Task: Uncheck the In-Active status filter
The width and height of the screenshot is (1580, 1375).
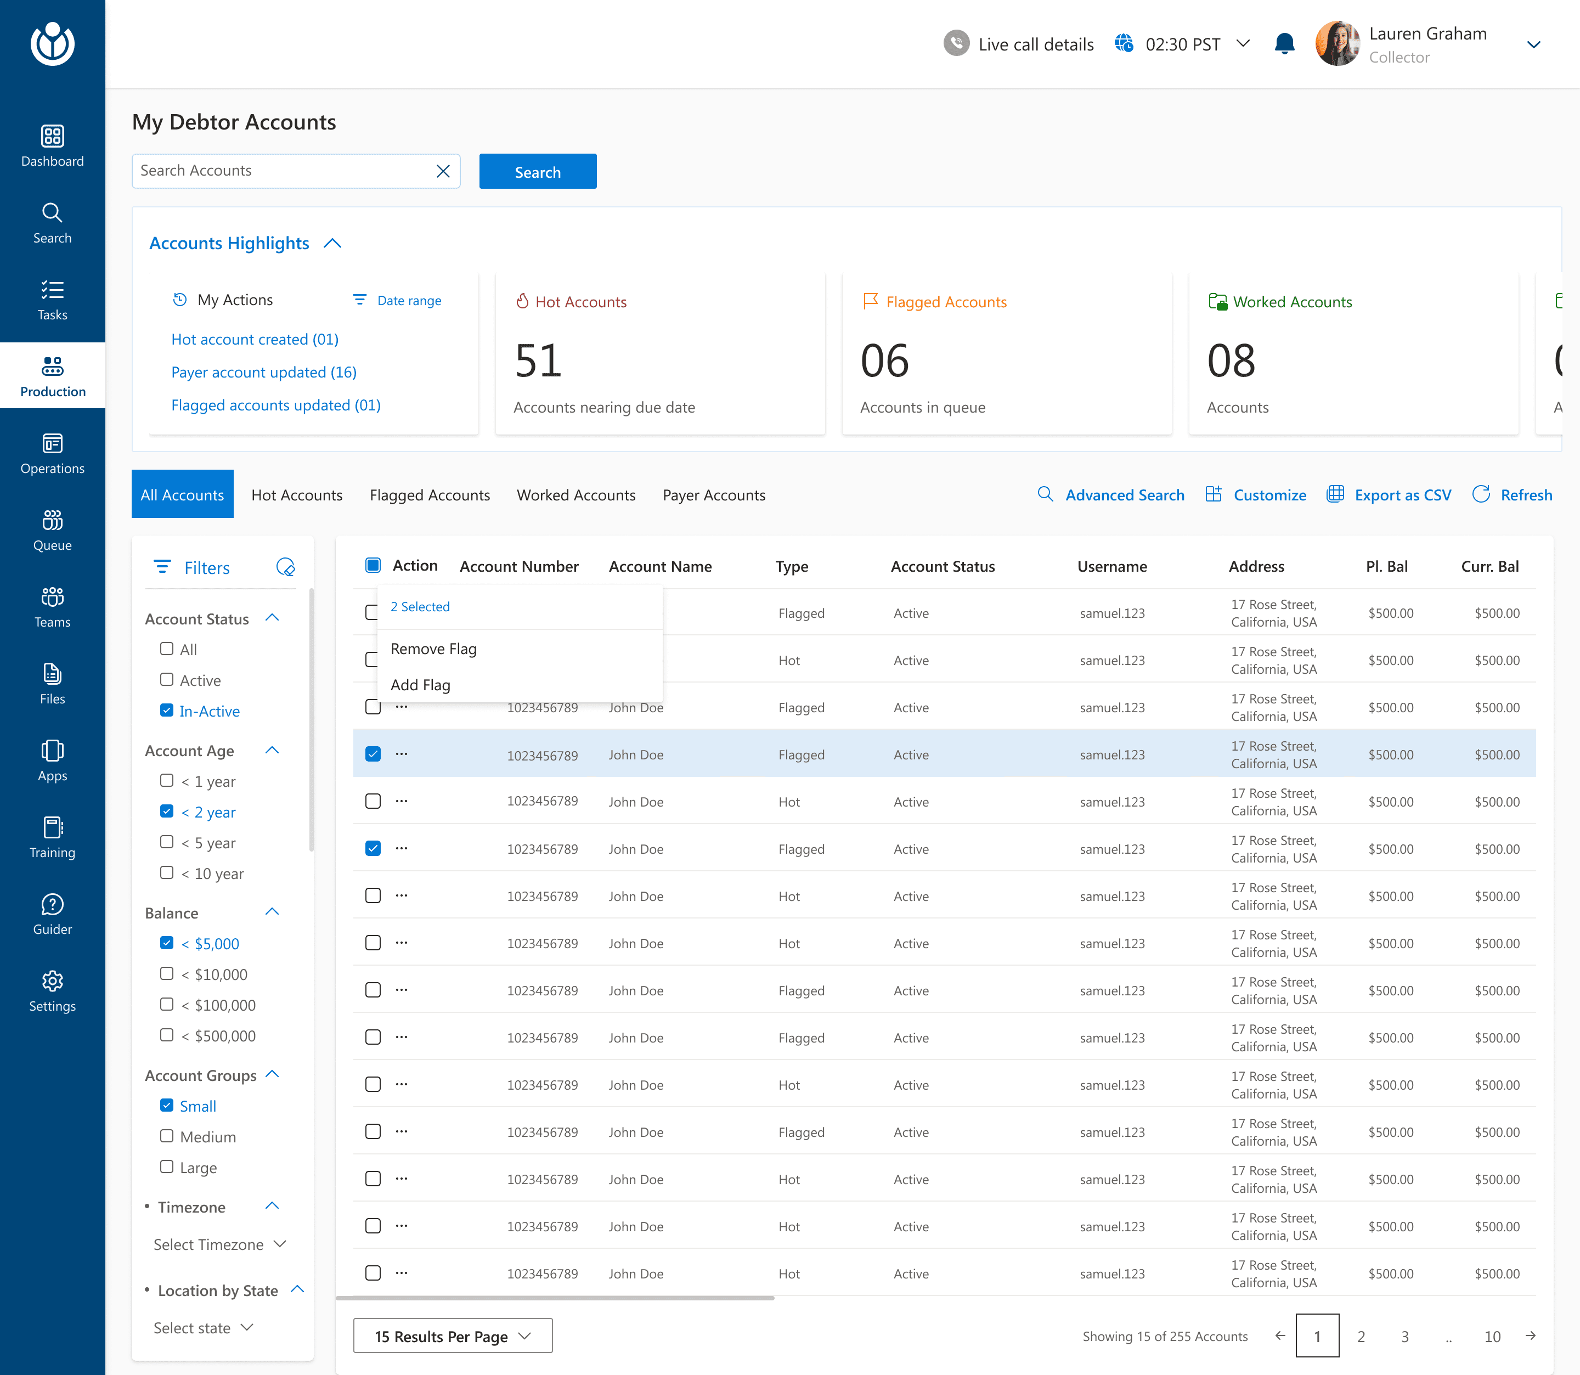Action: pyautogui.click(x=166, y=711)
